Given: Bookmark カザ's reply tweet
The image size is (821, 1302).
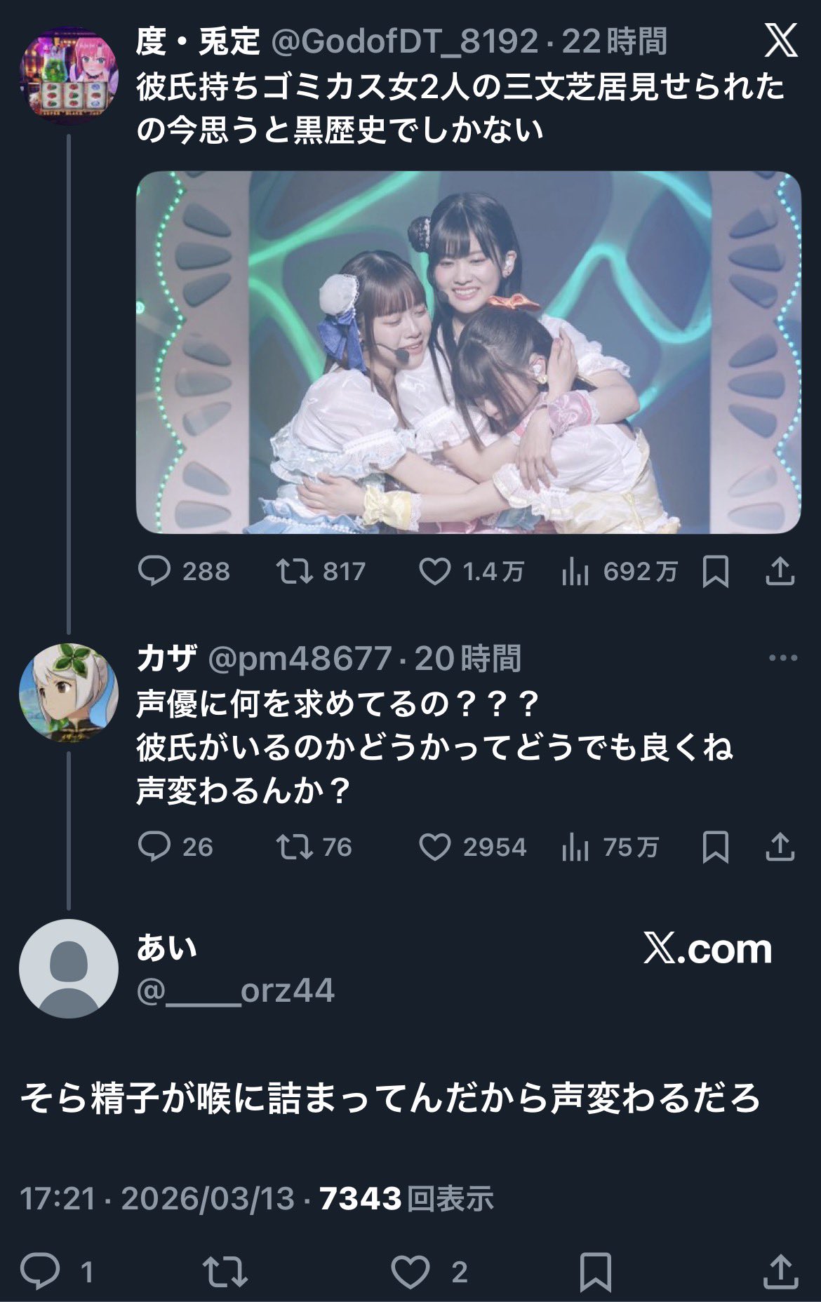Looking at the screenshot, I should (x=715, y=847).
